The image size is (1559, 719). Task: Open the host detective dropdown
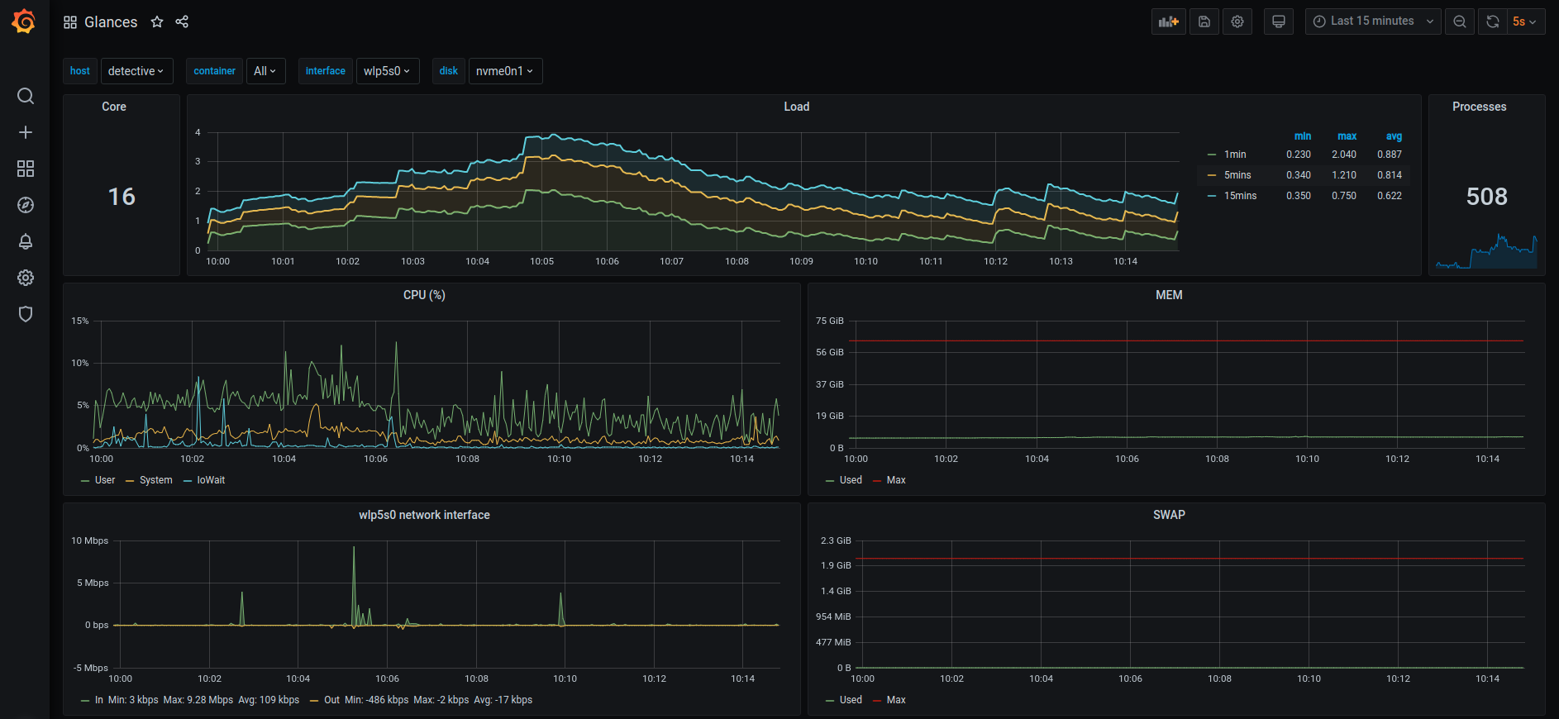tap(137, 71)
